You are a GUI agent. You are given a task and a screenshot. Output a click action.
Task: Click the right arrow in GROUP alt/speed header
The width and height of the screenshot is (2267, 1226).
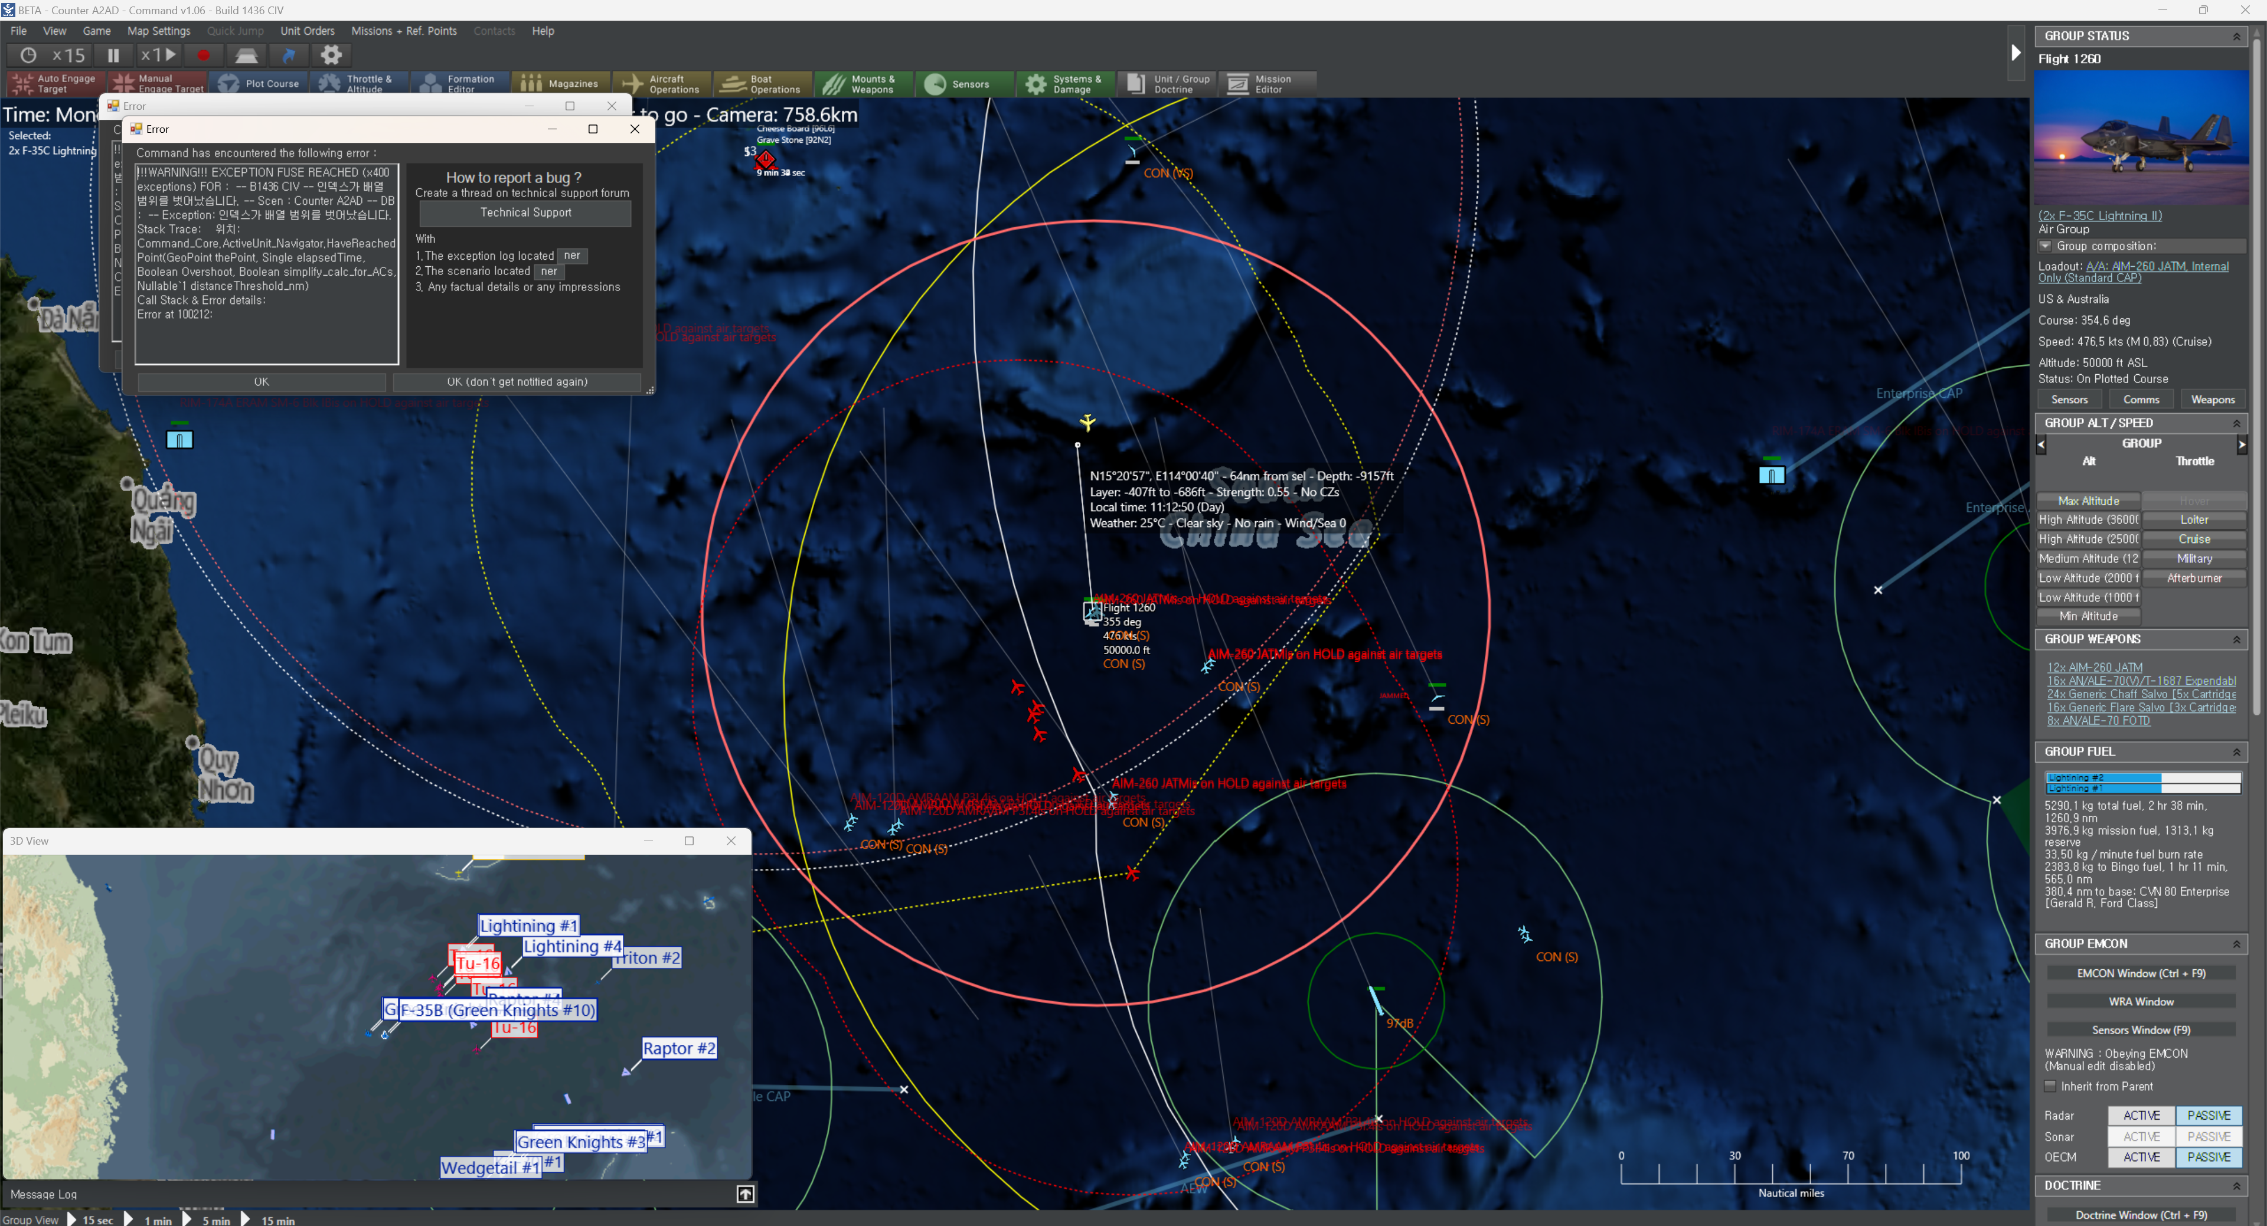pyautogui.click(x=2242, y=444)
